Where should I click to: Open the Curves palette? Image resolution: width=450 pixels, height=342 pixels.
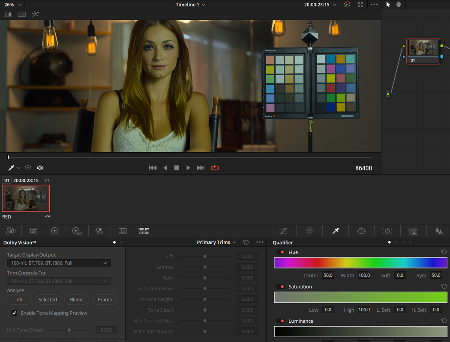(x=283, y=231)
